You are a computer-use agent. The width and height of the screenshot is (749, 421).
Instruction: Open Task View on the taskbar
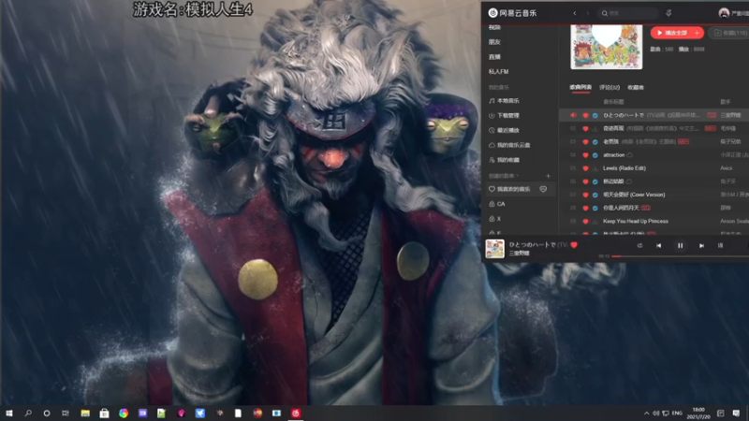[66, 413]
